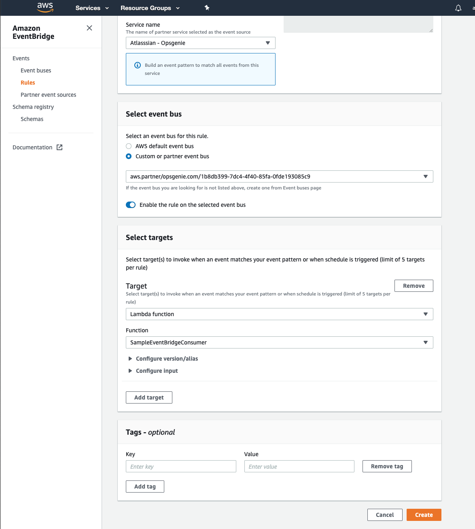This screenshot has height=529, width=475.
Task: Open the Resource Groups menu
Action: (150, 8)
